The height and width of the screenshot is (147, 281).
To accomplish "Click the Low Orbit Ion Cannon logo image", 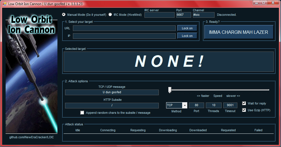I will (x=31, y=73).
